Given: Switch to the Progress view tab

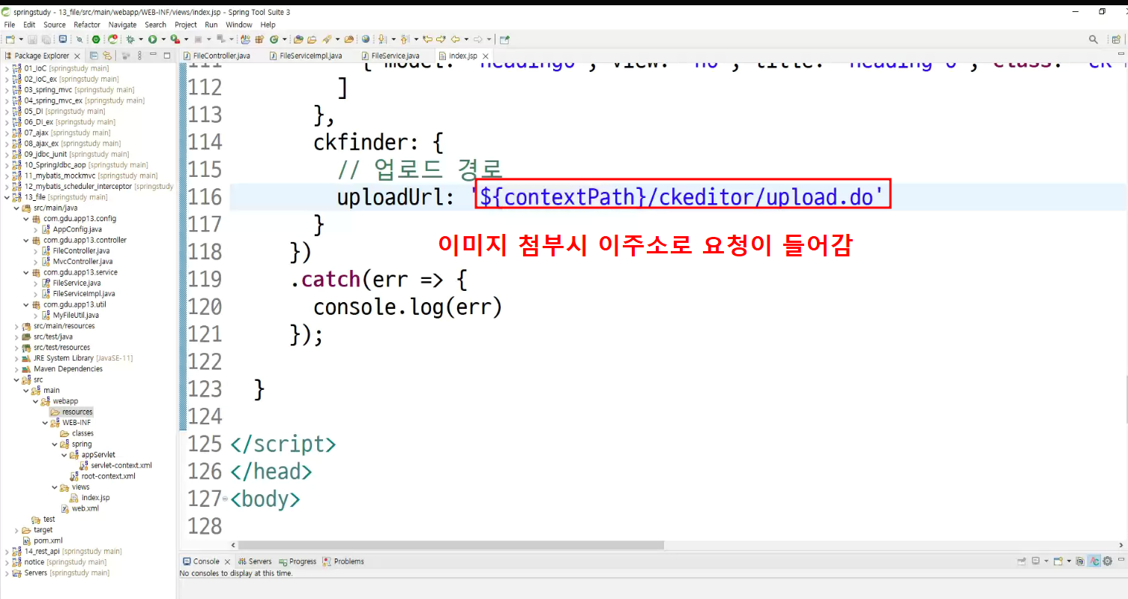Looking at the screenshot, I should pos(298,561).
